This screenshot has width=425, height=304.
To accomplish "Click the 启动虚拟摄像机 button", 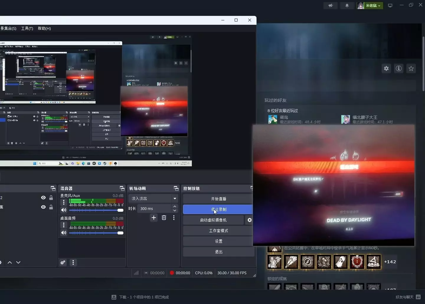I will pyautogui.click(x=213, y=220).
